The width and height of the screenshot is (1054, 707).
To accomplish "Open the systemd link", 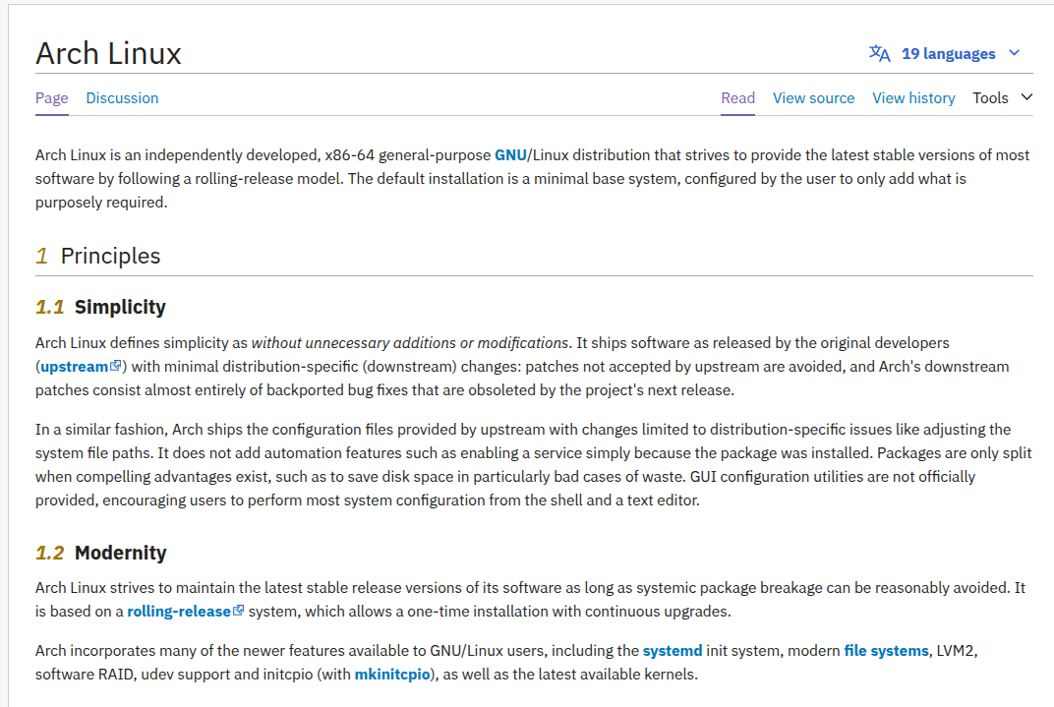I will click(673, 651).
